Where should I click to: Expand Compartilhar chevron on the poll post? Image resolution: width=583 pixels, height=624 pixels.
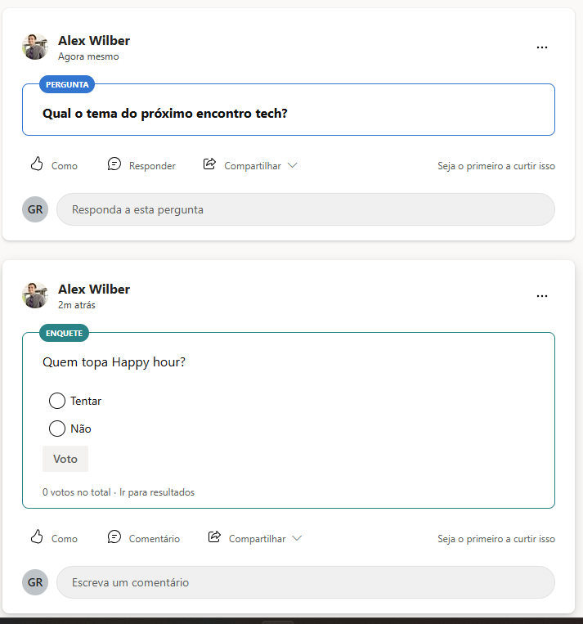(x=297, y=538)
